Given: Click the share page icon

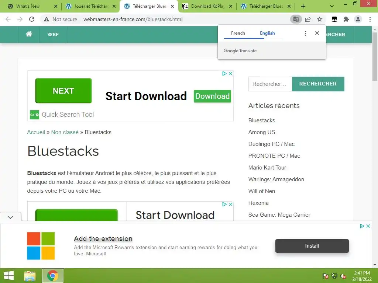Looking at the screenshot, I should pyautogui.click(x=308, y=19).
